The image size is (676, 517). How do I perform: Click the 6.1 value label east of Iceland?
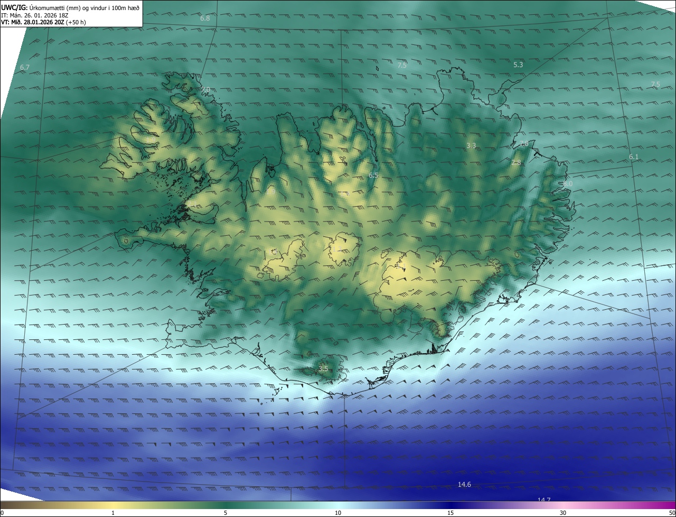click(634, 157)
